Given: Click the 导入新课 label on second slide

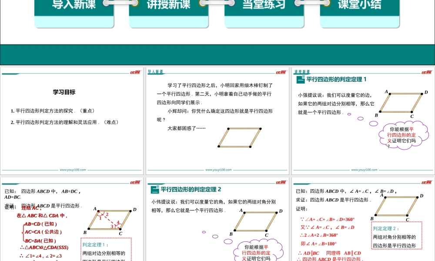Looking at the screenshot, I should click(155, 72).
